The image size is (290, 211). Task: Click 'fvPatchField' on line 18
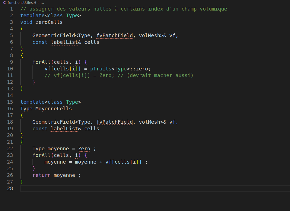(114, 122)
